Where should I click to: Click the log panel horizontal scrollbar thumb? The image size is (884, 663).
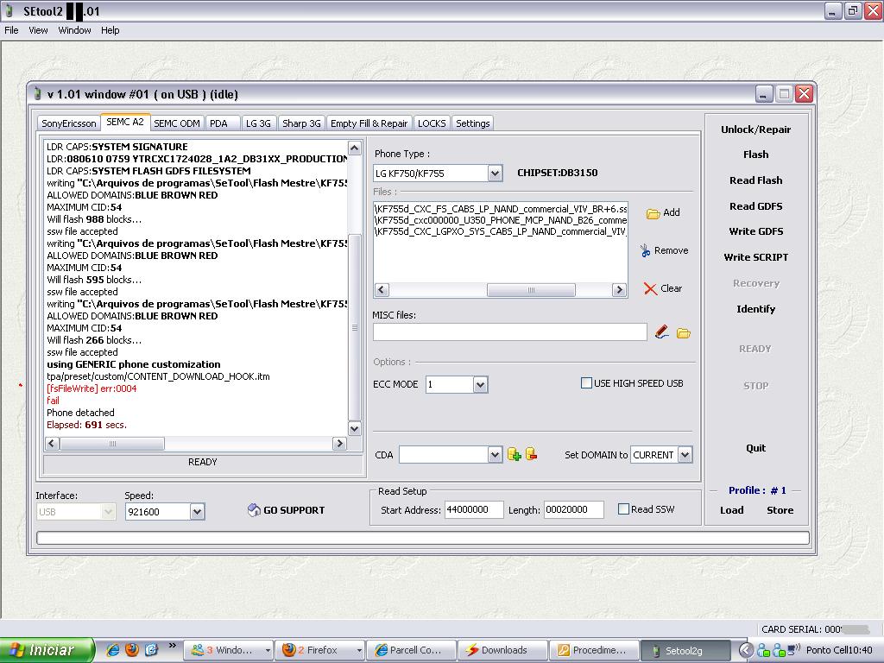click(x=112, y=443)
